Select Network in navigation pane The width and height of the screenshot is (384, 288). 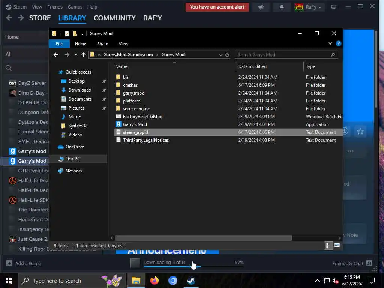click(x=74, y=171)
